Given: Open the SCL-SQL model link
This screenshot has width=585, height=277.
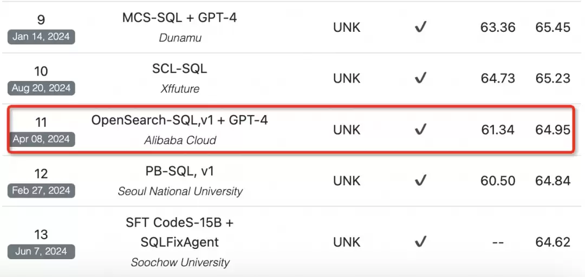Looking at the screenshot, I should pos(179,69).
